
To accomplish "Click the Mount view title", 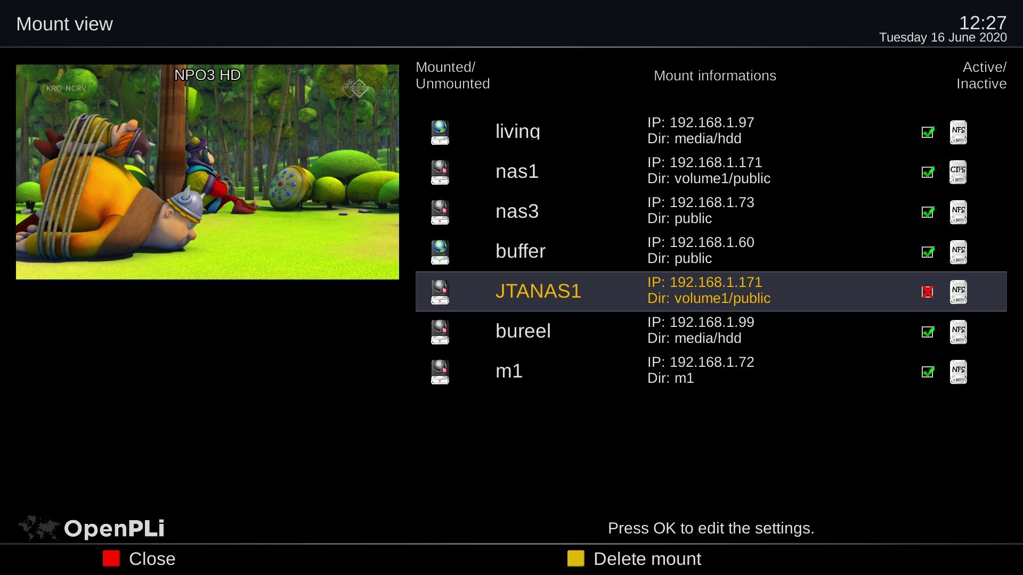I will coord(64,24).
